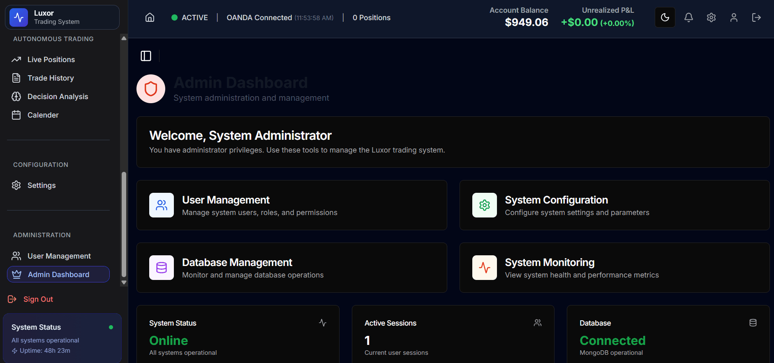Click the +$0.00 unrealized P&L value
Viewport: 774px width, 363px height.
[x=580, y=22]
